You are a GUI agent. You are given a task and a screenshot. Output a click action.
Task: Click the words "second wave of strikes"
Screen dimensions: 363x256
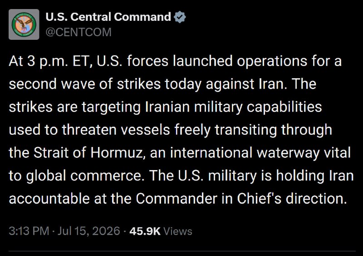click(84, 84)
